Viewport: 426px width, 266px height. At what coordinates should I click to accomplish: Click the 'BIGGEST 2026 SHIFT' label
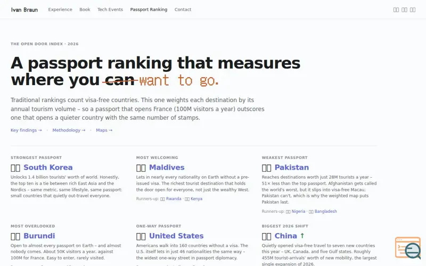[x=285, y=226]
